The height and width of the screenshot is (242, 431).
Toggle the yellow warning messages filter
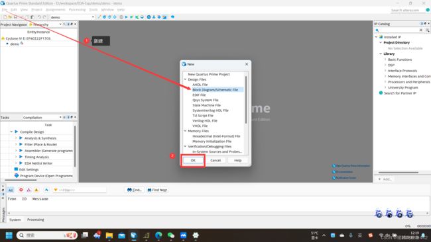click(36, 190)
